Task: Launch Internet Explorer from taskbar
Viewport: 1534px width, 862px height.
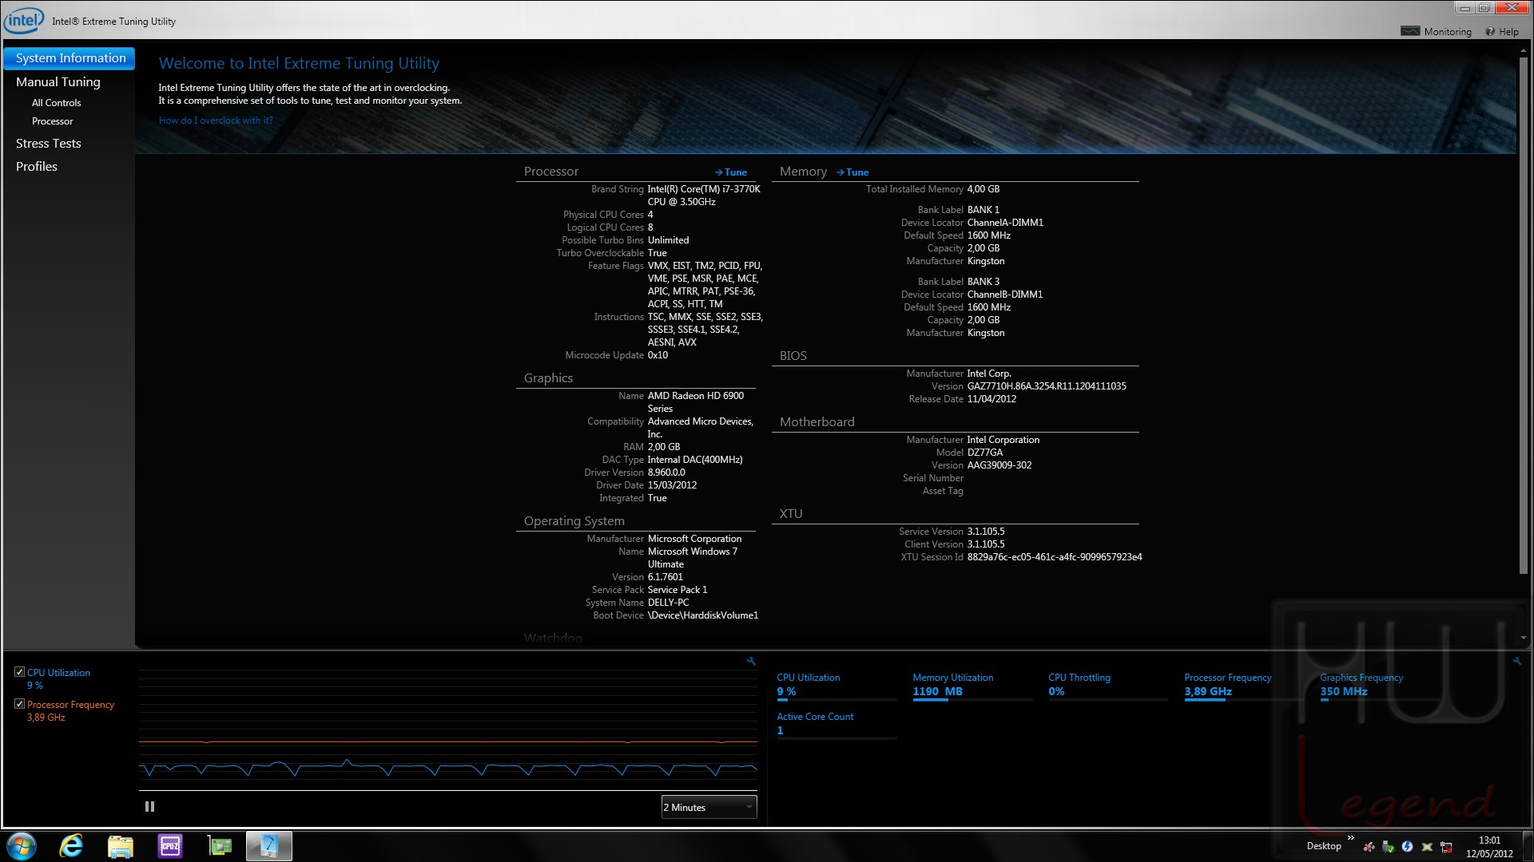Action: 71,846
